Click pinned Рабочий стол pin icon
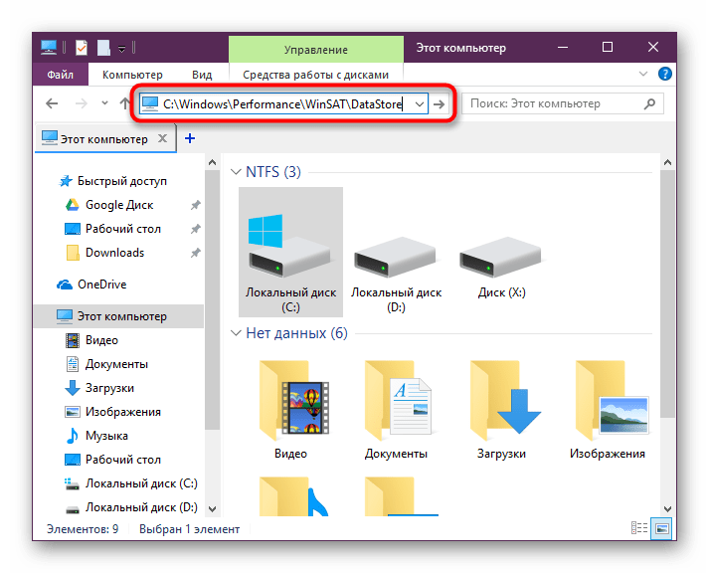This screenshot has height=573, width=709. [x=195, y=229]
